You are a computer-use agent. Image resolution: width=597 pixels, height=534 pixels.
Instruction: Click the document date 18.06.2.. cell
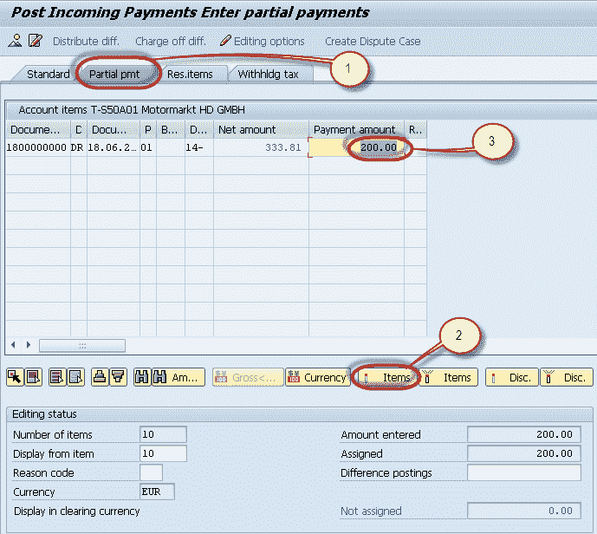click(113, 147)
